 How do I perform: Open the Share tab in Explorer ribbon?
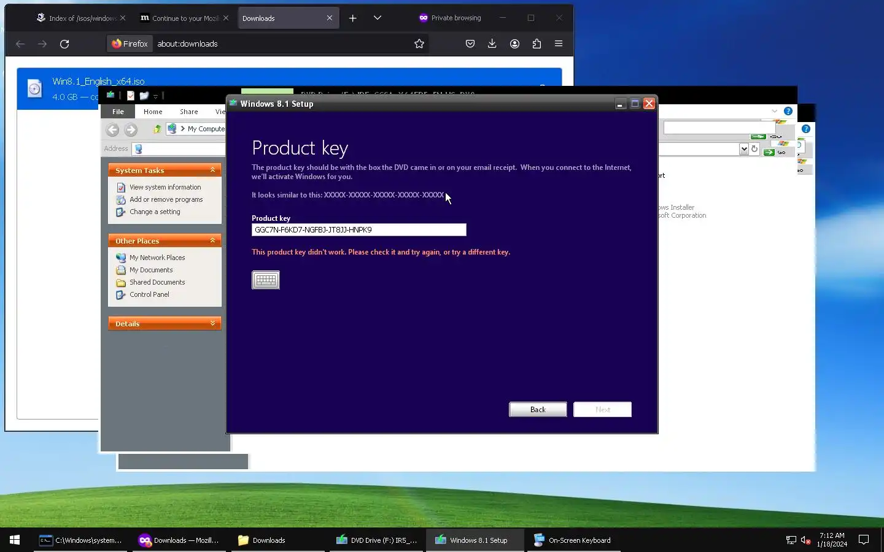[x=188, y=112]
